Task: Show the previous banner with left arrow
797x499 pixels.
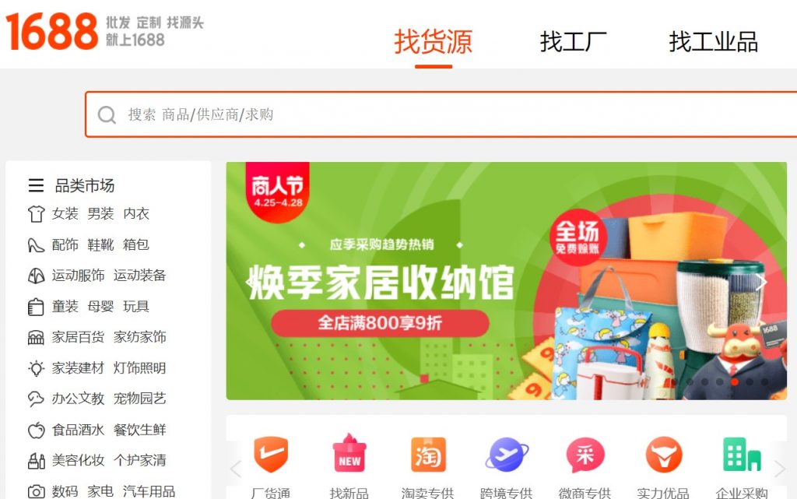Action: click(x=249, y=281)
